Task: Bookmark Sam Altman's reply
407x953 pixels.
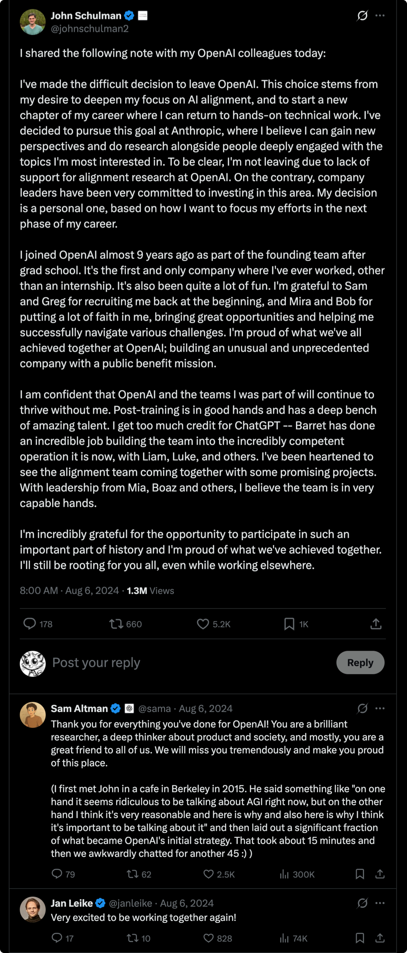Action: [360, 874]
